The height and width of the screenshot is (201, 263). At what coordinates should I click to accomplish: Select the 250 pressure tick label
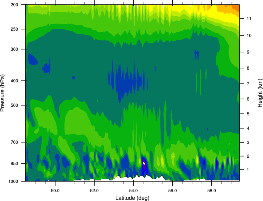click(x=15, y=29)
